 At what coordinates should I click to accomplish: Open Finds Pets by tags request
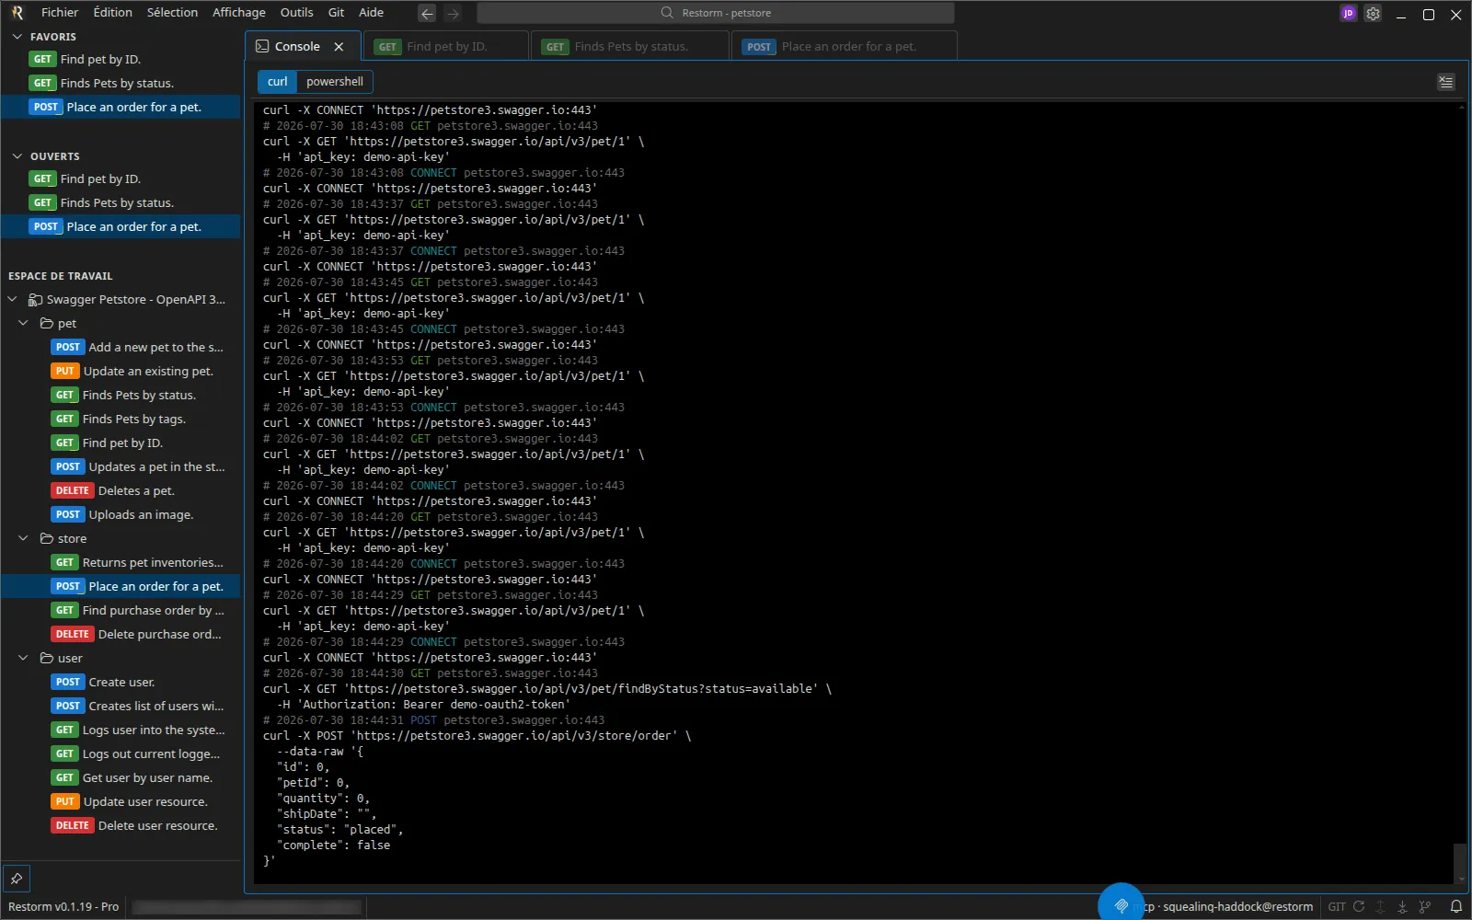[x=121, y=419]
